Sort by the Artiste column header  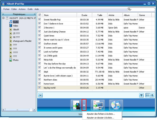(115, 15)
